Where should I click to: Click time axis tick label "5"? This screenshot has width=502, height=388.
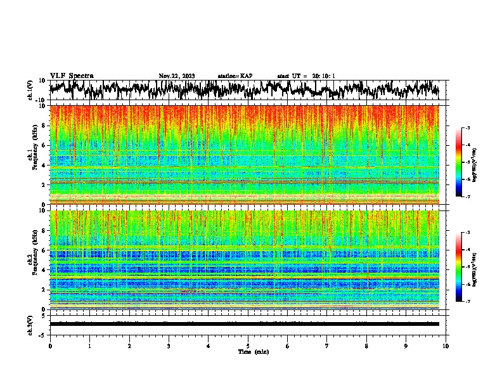[x=248, y=346]
